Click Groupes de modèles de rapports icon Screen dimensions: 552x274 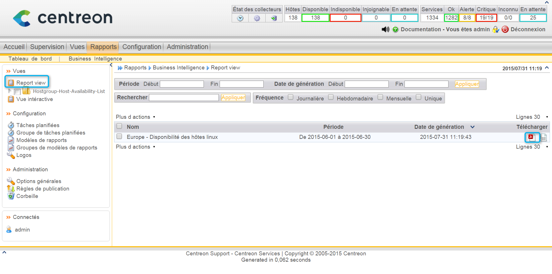point(11,147)
